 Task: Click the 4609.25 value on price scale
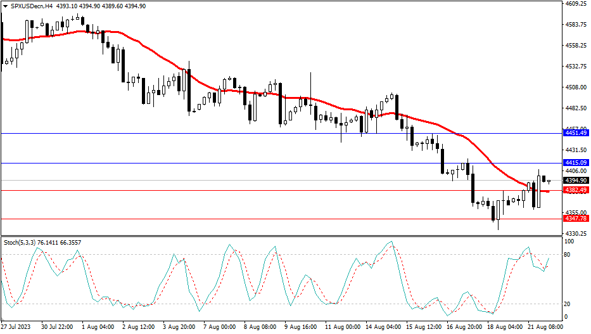(x=576, y=4)
